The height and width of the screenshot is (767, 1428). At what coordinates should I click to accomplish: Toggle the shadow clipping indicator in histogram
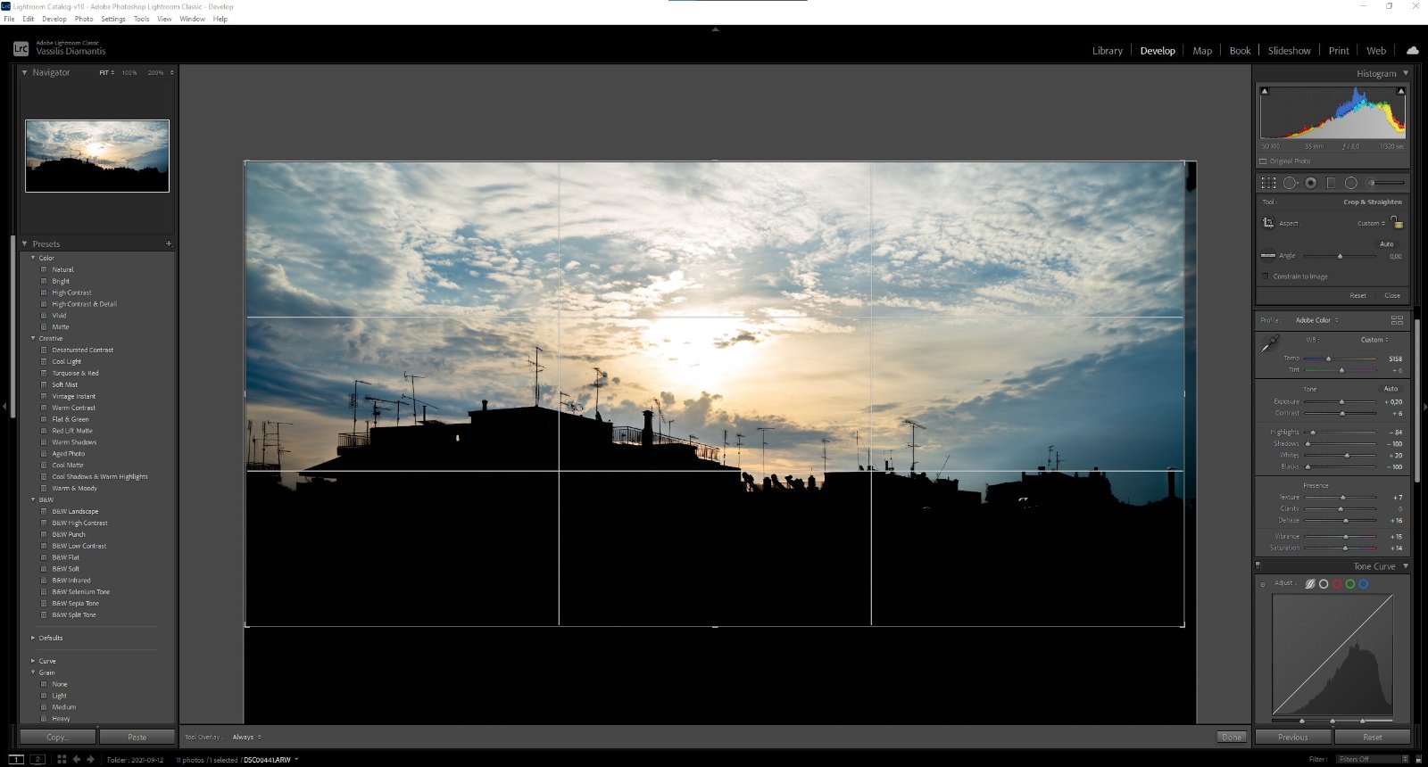1264,91
